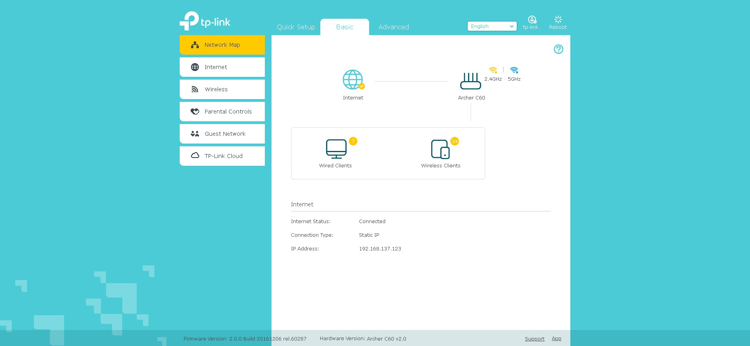The image size is (750, 346).
Task: Click the Wired Clients label
Action: 336,165
